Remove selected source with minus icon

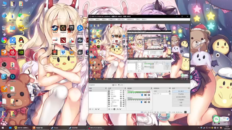coord(112,109)
